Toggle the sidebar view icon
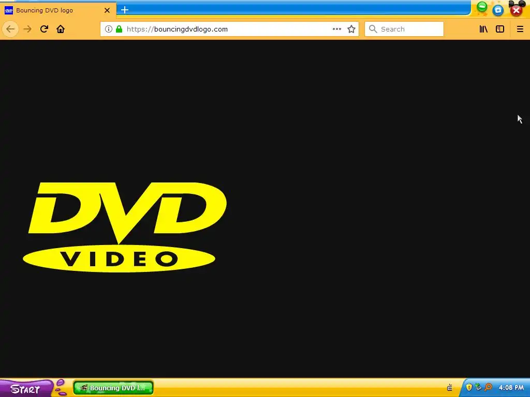Screen dimensions: 530x397 point(500,29)
